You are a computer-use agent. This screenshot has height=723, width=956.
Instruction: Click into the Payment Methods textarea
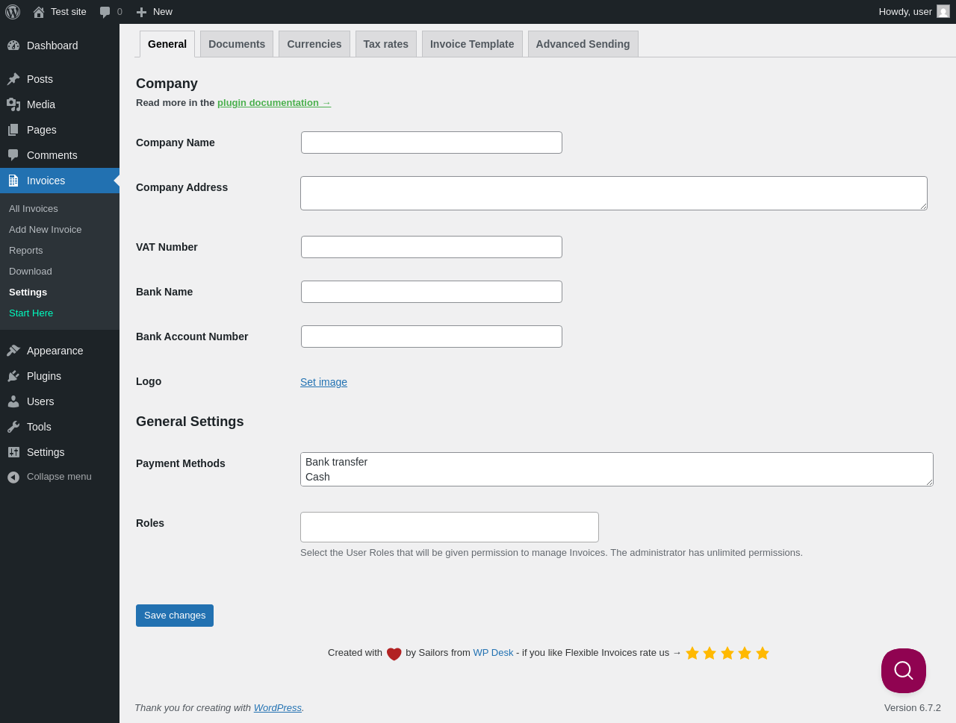click(617, 469)
